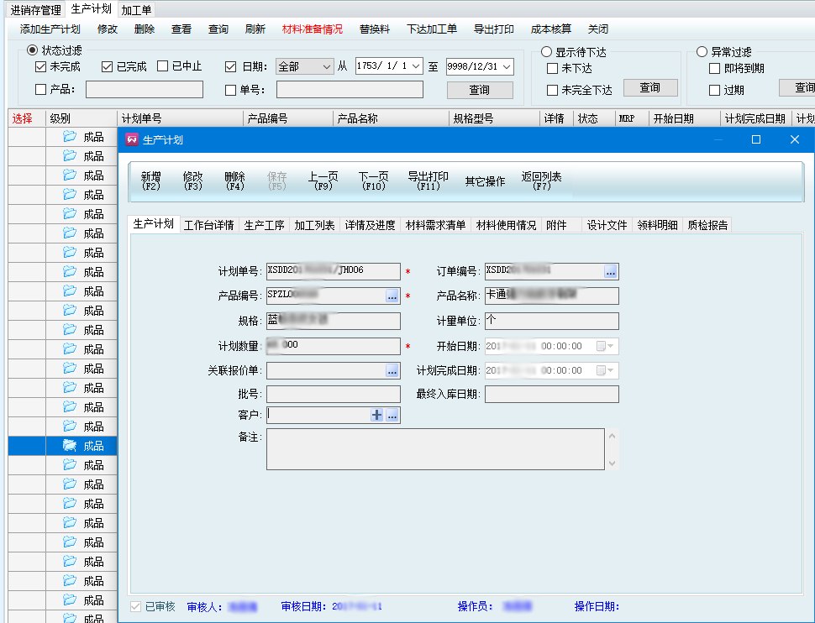Click into the 备注 text area
The height and width of the screenshot is (623, 815).
point(435,449)
